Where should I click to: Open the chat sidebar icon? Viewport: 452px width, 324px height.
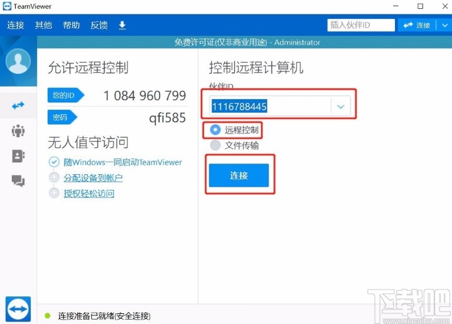[x=18, y=181]
